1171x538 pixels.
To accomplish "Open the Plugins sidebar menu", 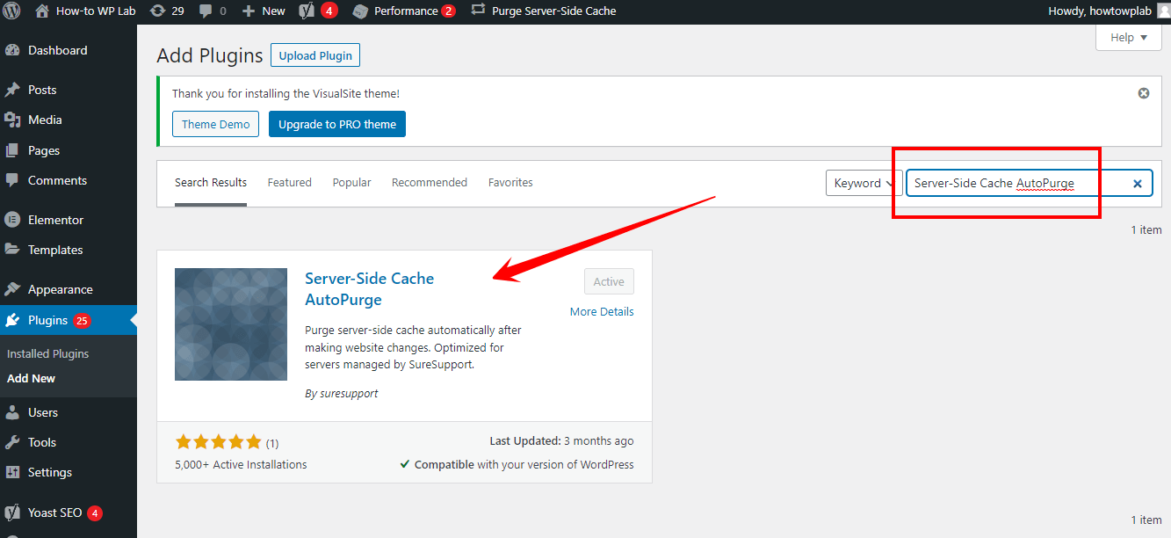I will pyautogui.click(x=69, y=320).
